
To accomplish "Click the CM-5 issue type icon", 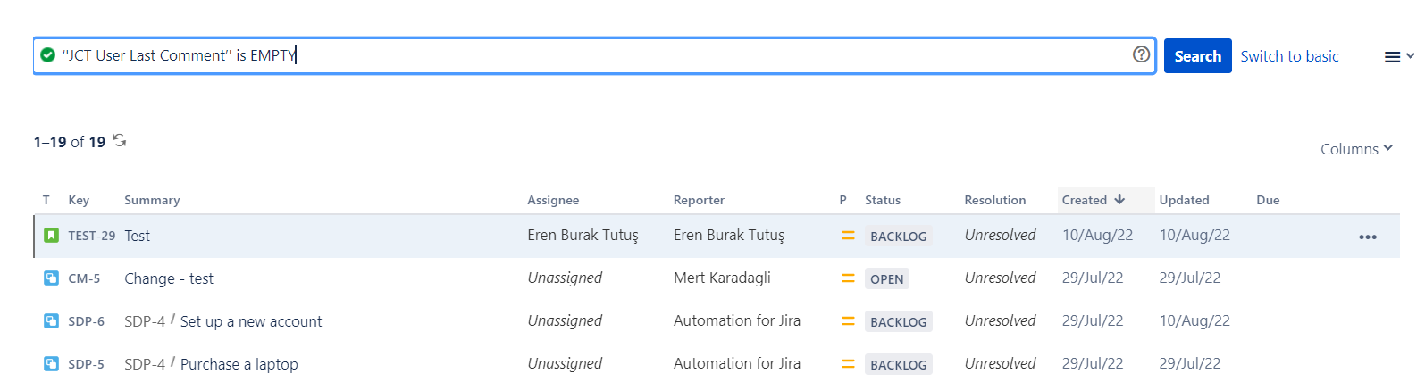I will click(51, 278).
